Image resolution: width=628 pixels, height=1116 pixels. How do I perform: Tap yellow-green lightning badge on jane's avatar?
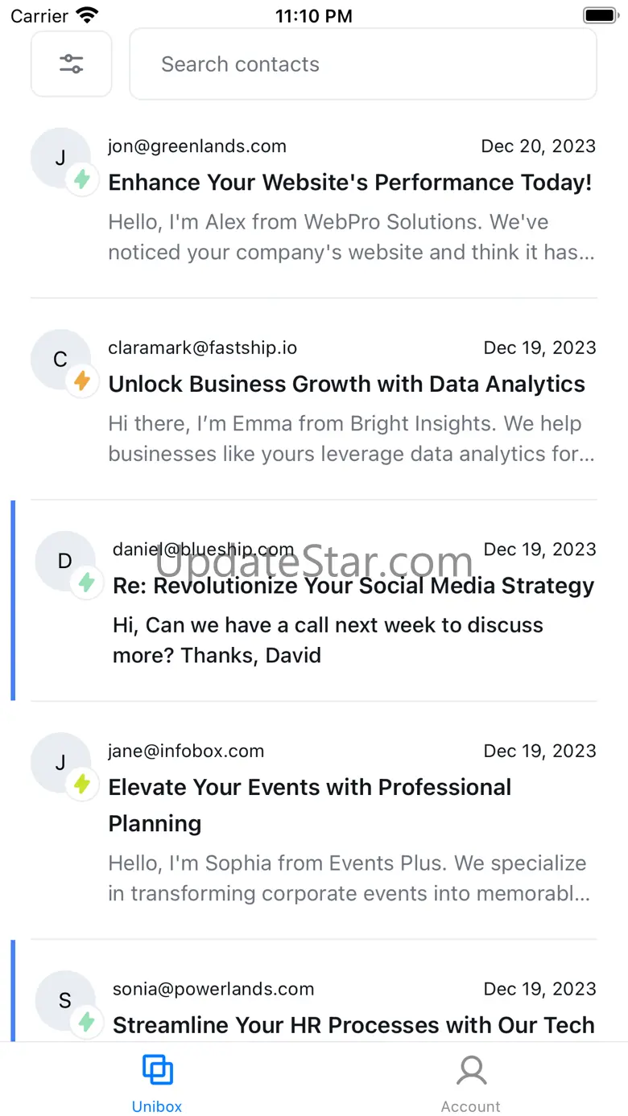(82, 784)
